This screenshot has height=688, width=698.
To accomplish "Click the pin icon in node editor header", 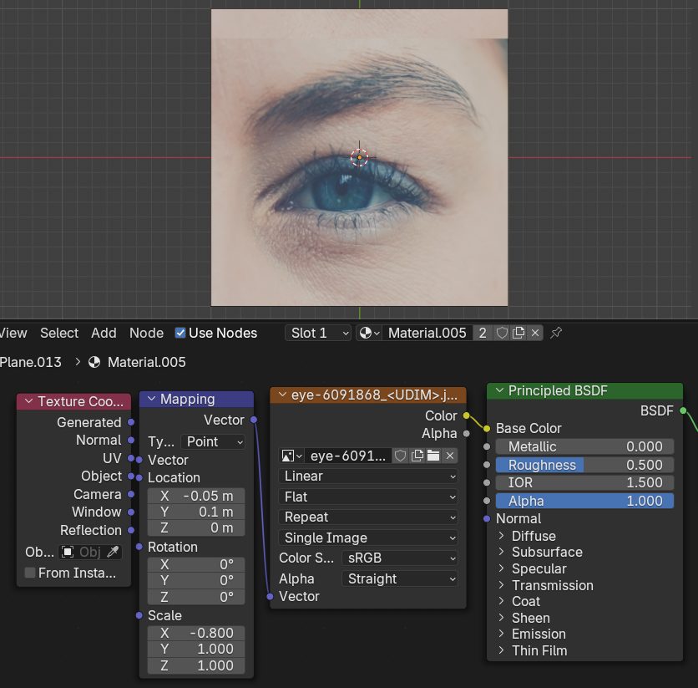I will 556,333.
